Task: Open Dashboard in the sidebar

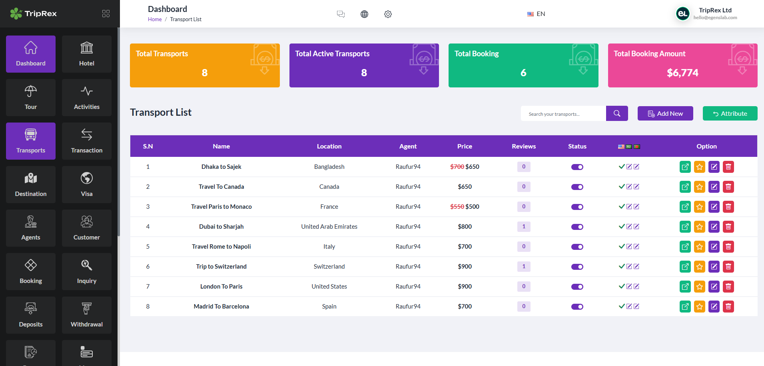Action: coord(31,54)
